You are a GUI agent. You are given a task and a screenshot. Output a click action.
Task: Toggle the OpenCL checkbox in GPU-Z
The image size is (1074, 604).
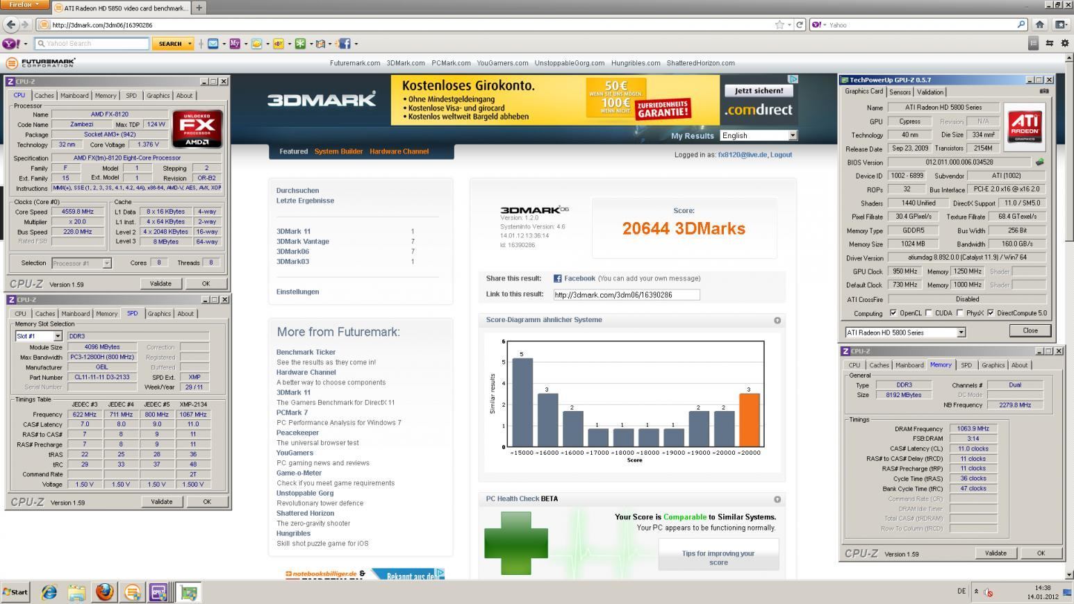click(x=893, y=313)
